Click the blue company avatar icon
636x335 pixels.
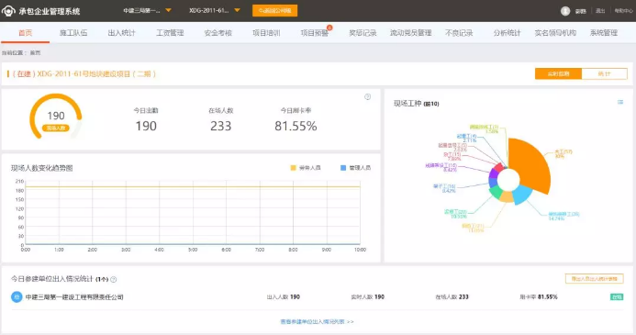point(17,296)
